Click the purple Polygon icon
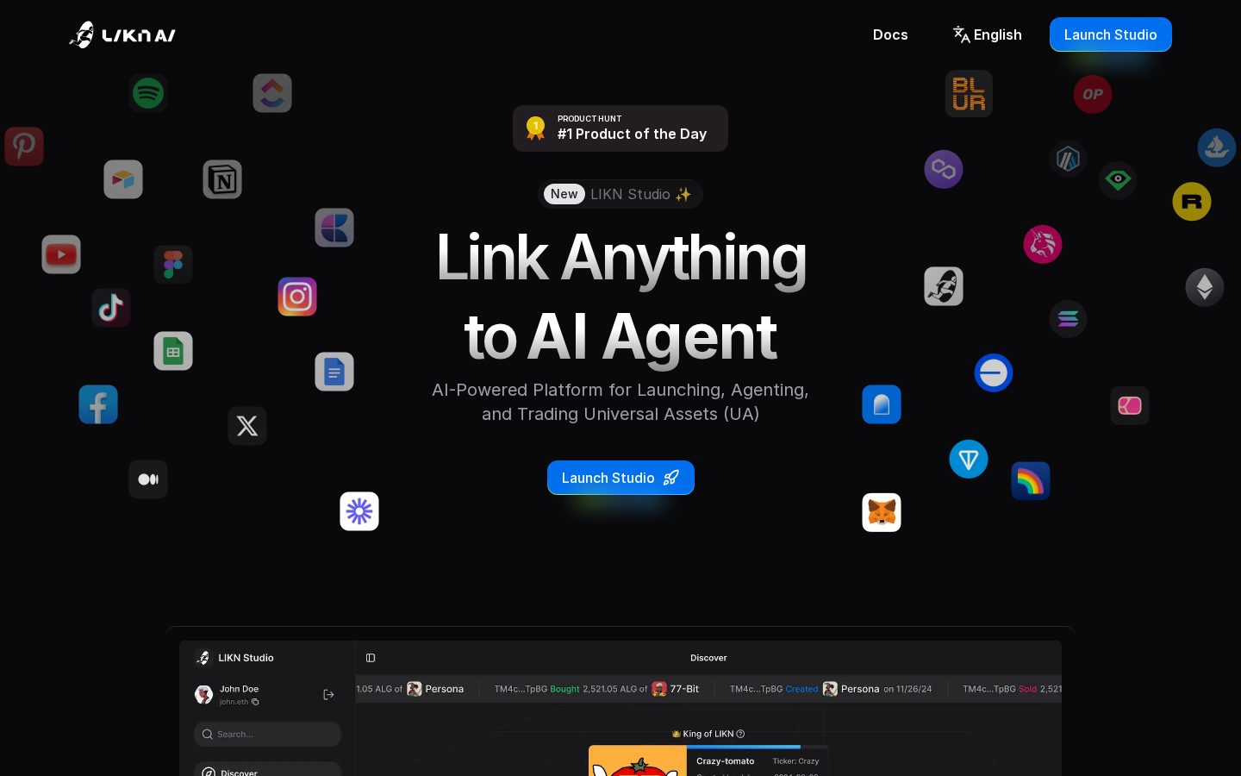This screenshot has width=1241, height=776. (944, 169)
